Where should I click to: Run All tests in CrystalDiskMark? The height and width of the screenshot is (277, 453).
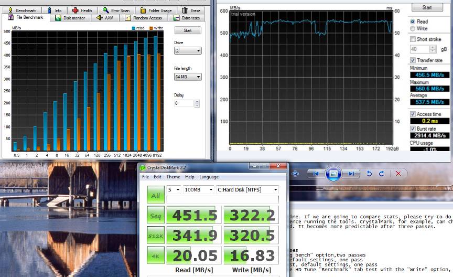(155, 194)
